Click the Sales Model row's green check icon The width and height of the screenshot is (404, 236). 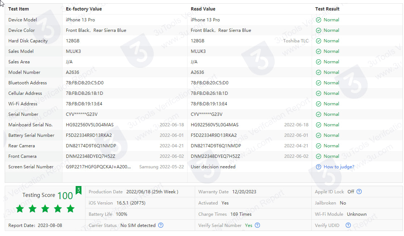click(319, 51)
